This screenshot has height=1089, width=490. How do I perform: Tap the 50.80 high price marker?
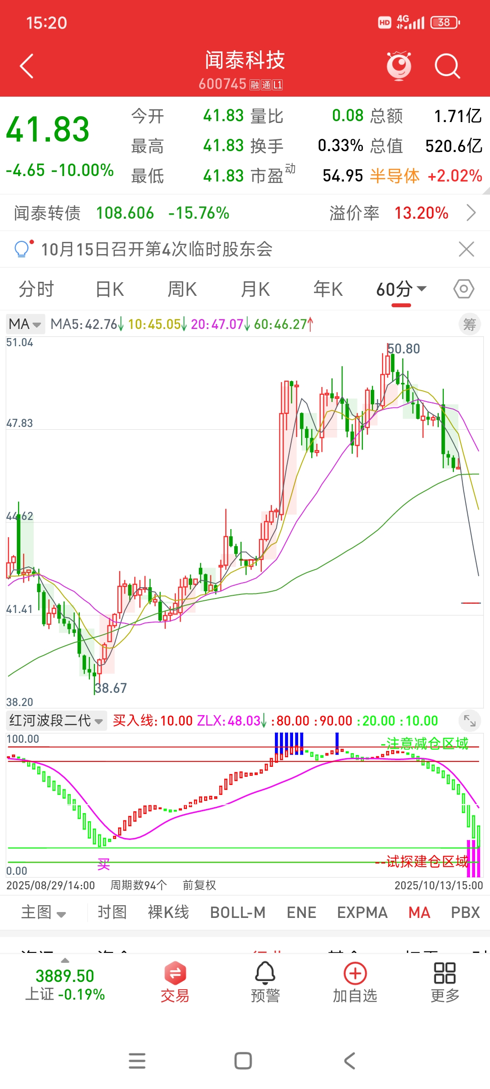point(404,348)
